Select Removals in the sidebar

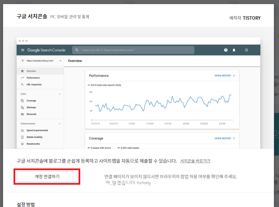click(40, 114)
